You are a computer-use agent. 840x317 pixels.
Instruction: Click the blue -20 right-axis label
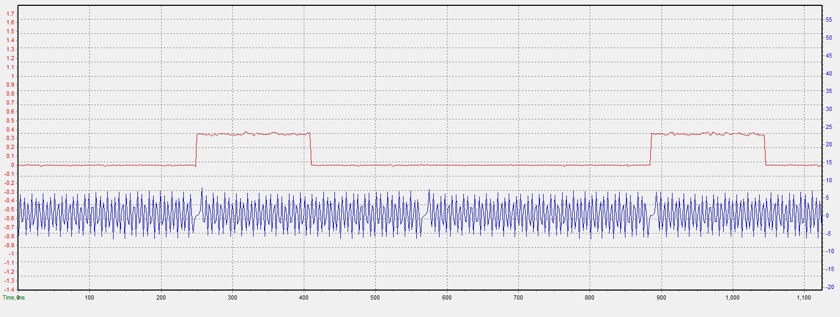(829, 287)
